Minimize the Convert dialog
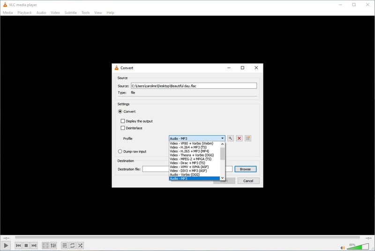 coord(229,68)
